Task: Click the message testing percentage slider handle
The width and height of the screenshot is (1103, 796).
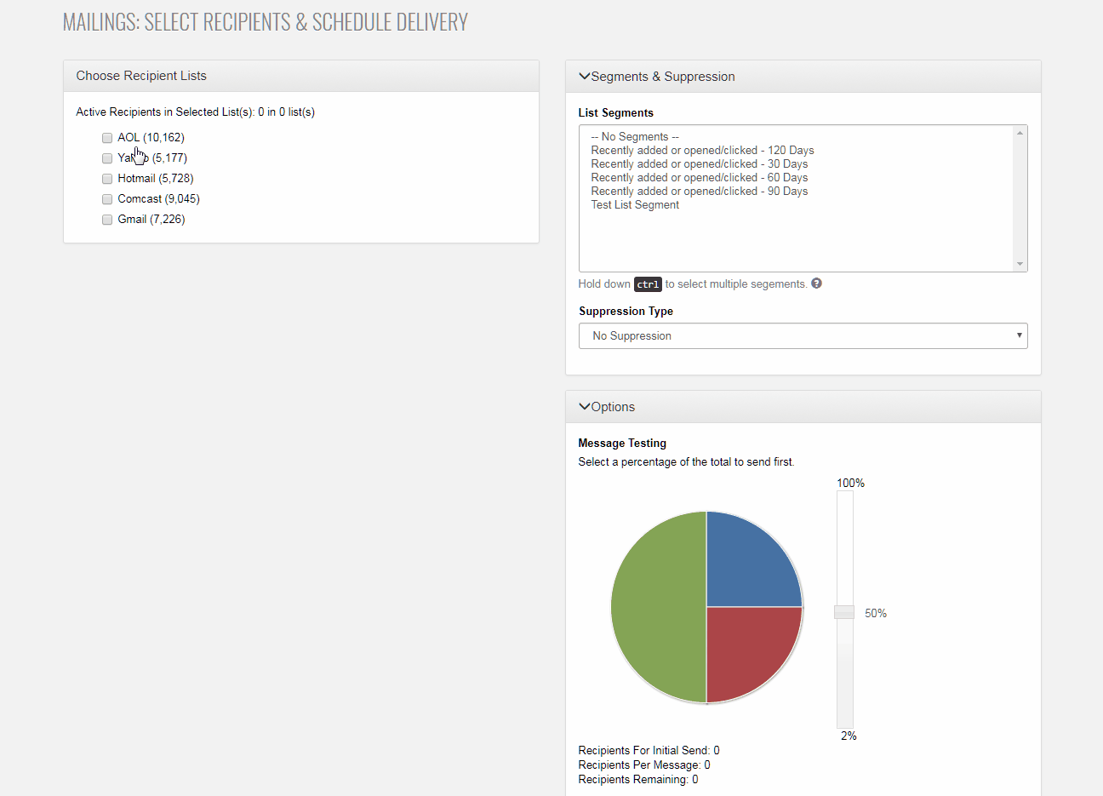Action: 844,612
